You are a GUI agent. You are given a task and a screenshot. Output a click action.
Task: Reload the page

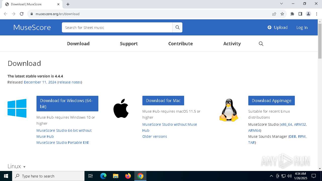click(22, 14)
